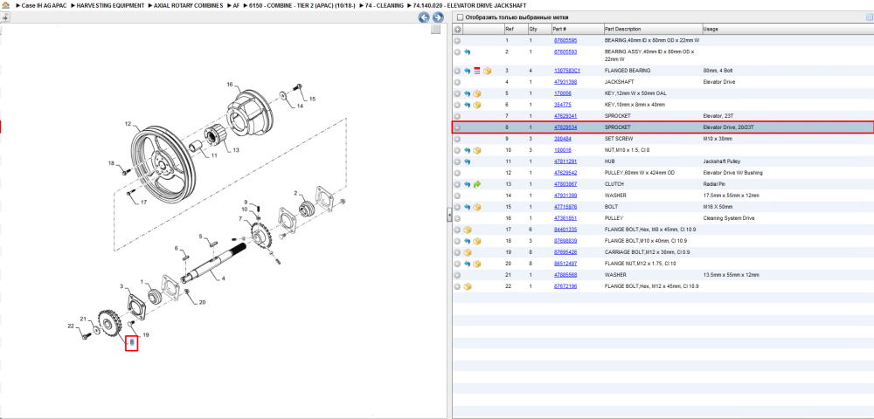Open AXIAL ROTARY COMBINES breadcrumb level
The height and width of the screenshot is (419, 874).
pyautogui.click(x=189, y=5)
